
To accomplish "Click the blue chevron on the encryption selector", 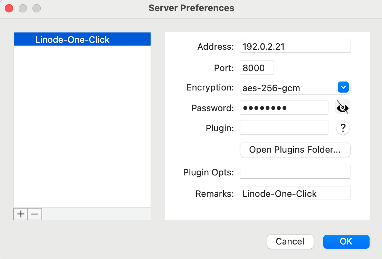I will (x=343, y=87).
